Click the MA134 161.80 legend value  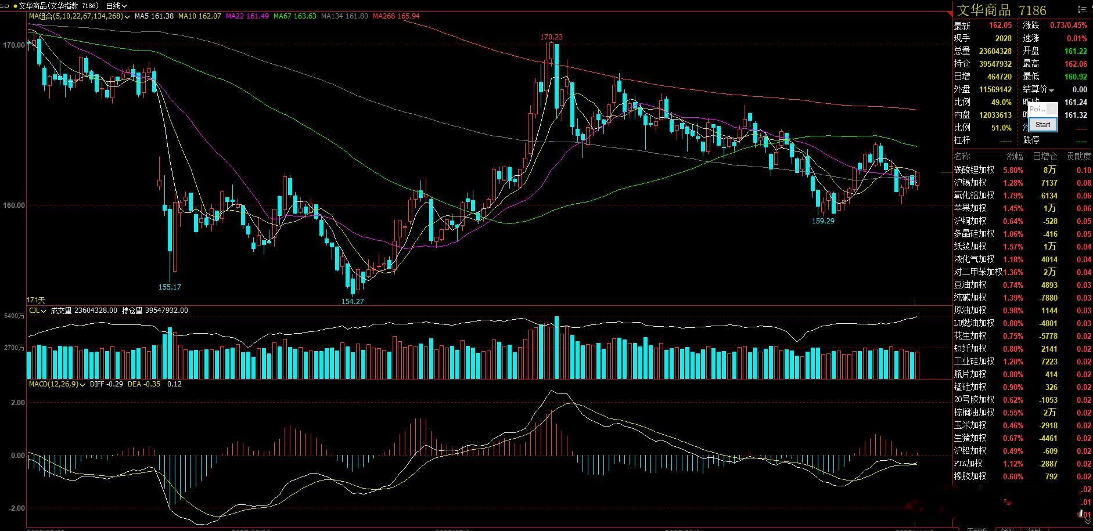tap(344, 16)
